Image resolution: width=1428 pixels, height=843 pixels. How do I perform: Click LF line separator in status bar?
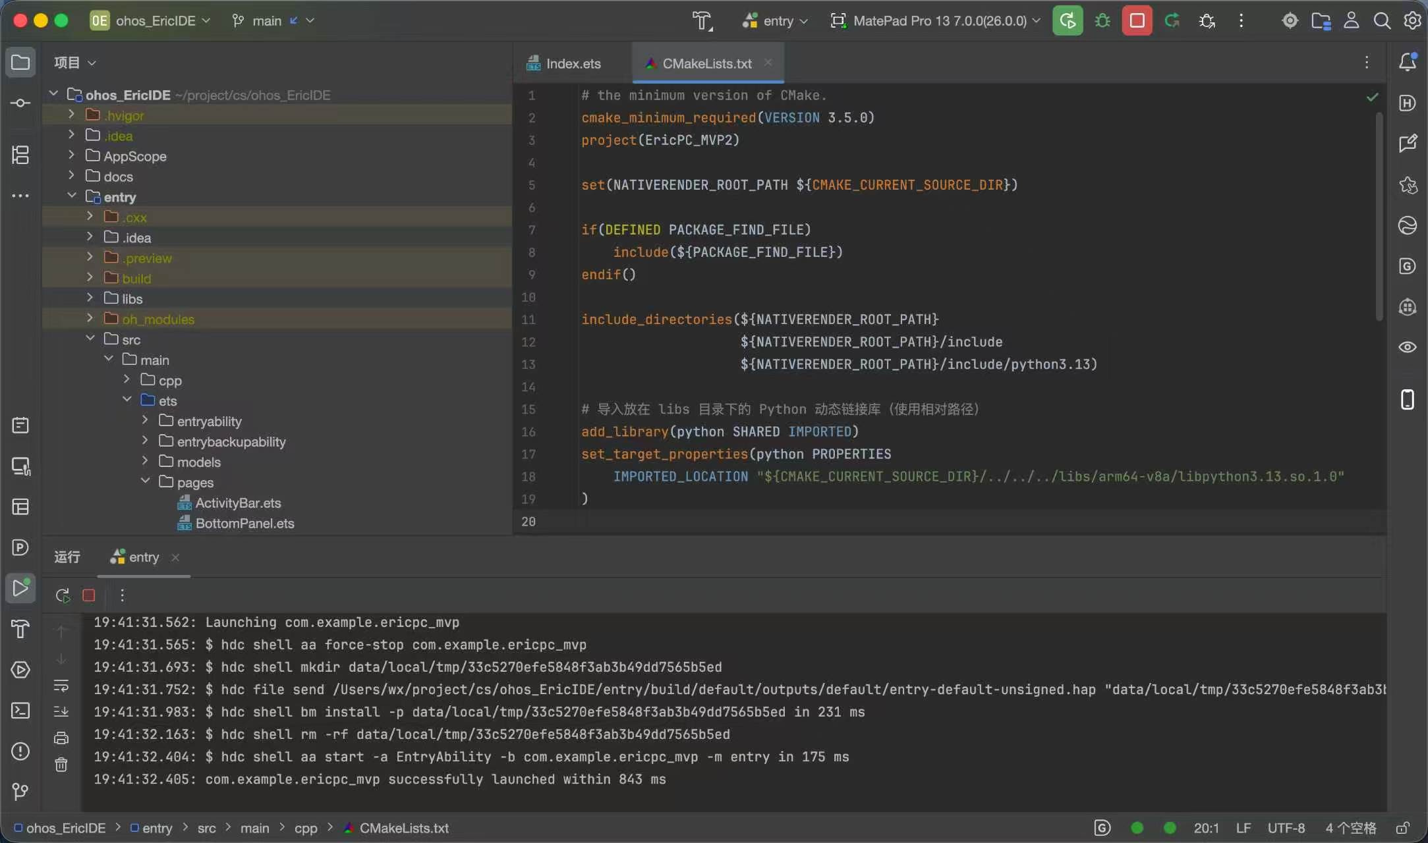coord(1243,828)
